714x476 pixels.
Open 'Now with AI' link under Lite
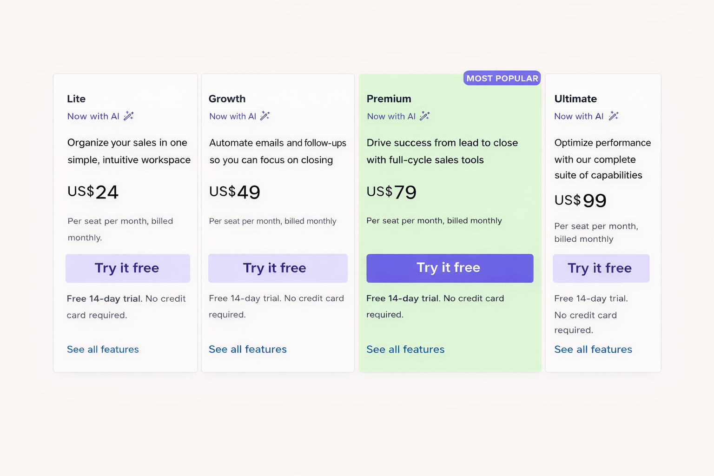point(93,116)
